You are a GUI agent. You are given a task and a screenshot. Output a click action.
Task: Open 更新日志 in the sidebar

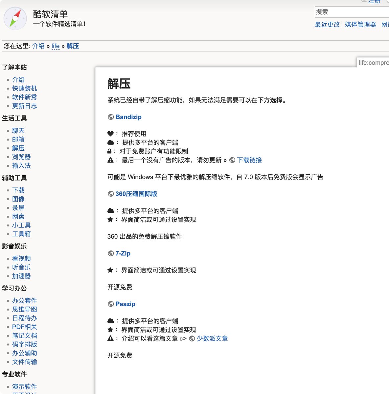tap(25, 106)
